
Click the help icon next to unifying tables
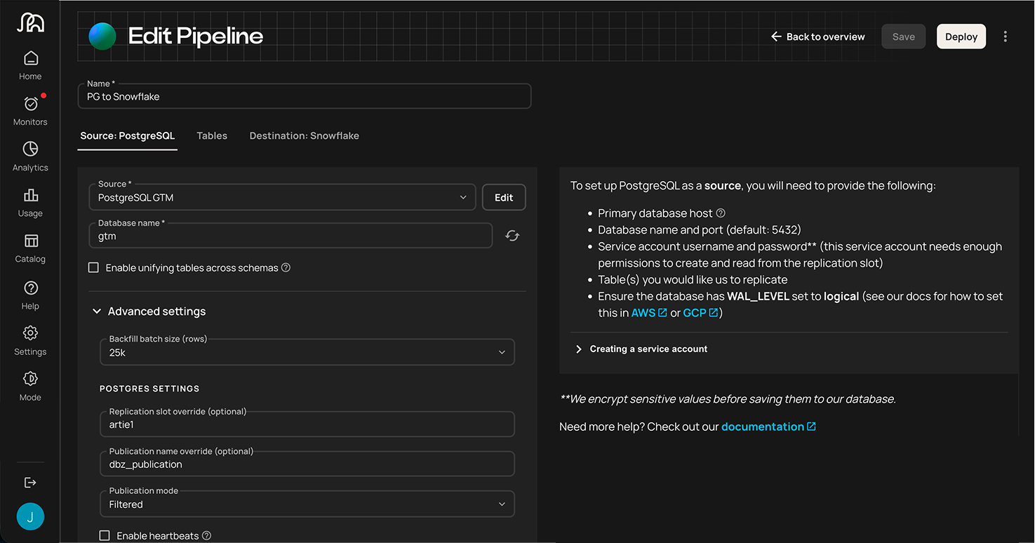[x=286, y=267]
